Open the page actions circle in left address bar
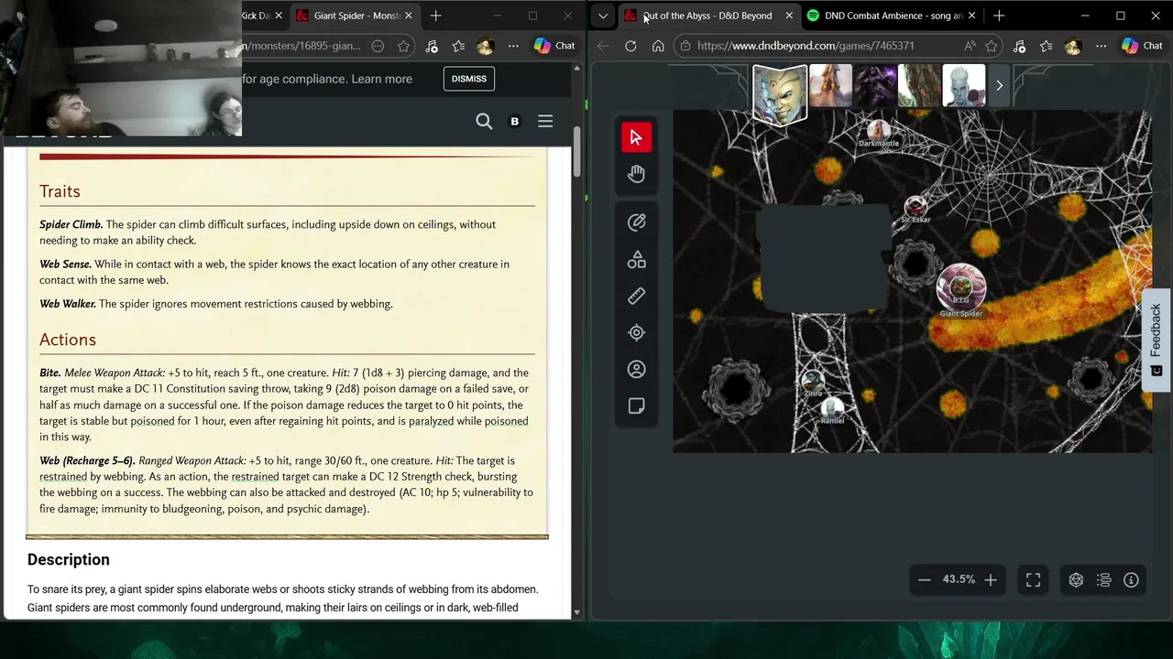Viewport: 1173px width, 659px height. (378, 46)
